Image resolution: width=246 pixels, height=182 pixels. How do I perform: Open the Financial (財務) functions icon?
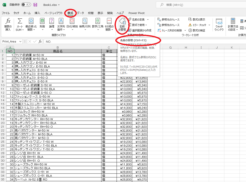(42, 24)
